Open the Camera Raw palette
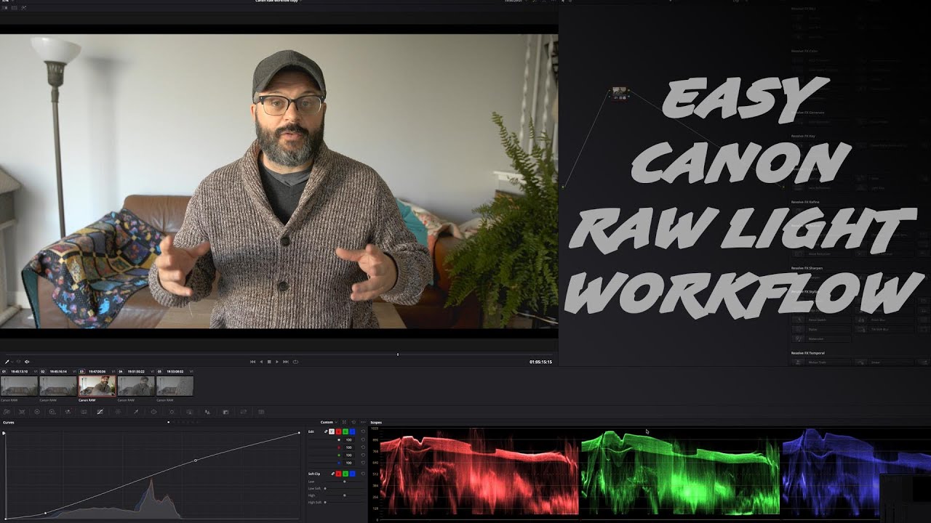931x523 pixels. tap(7, 412)
